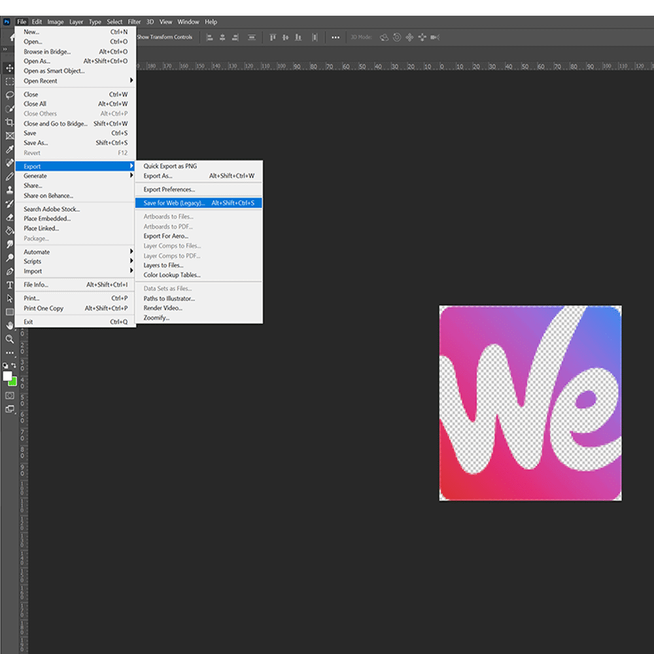Viewport: 654px width, 654px height.
Task: Open more align and distribute options
Action: pos(336,37)
